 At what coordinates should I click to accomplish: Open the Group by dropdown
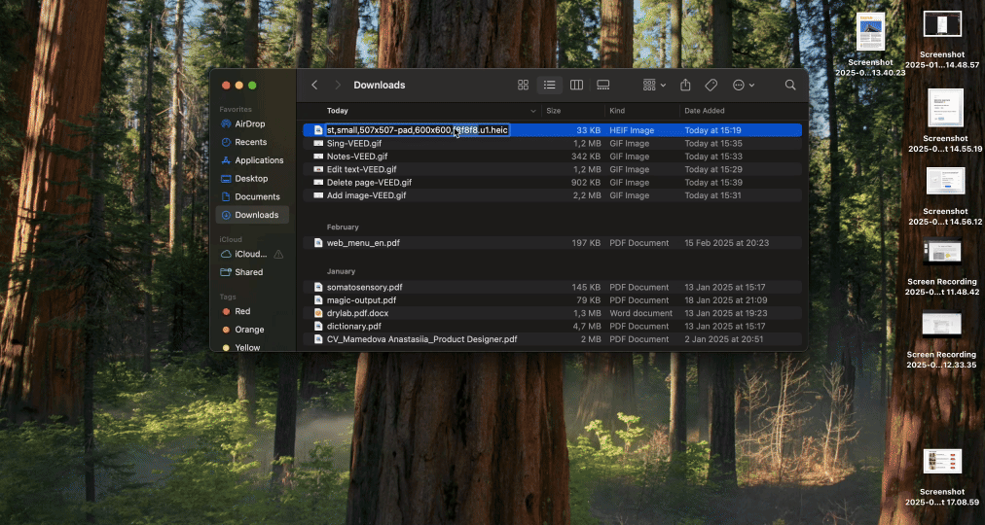[655, 86]
